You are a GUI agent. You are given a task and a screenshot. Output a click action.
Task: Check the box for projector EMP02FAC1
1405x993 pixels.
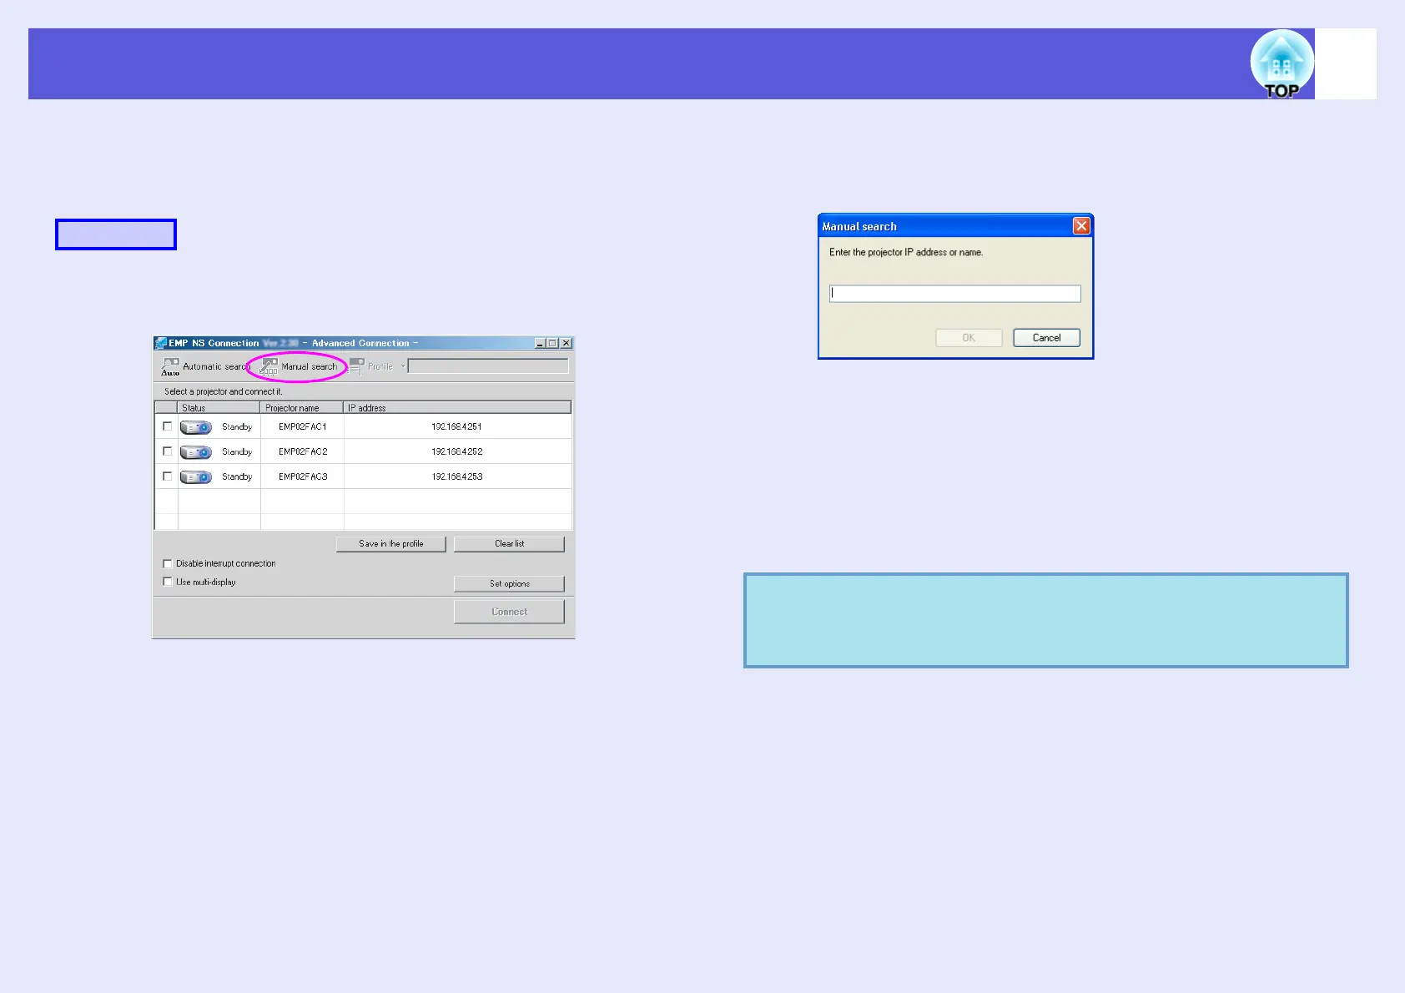[167, 426]
